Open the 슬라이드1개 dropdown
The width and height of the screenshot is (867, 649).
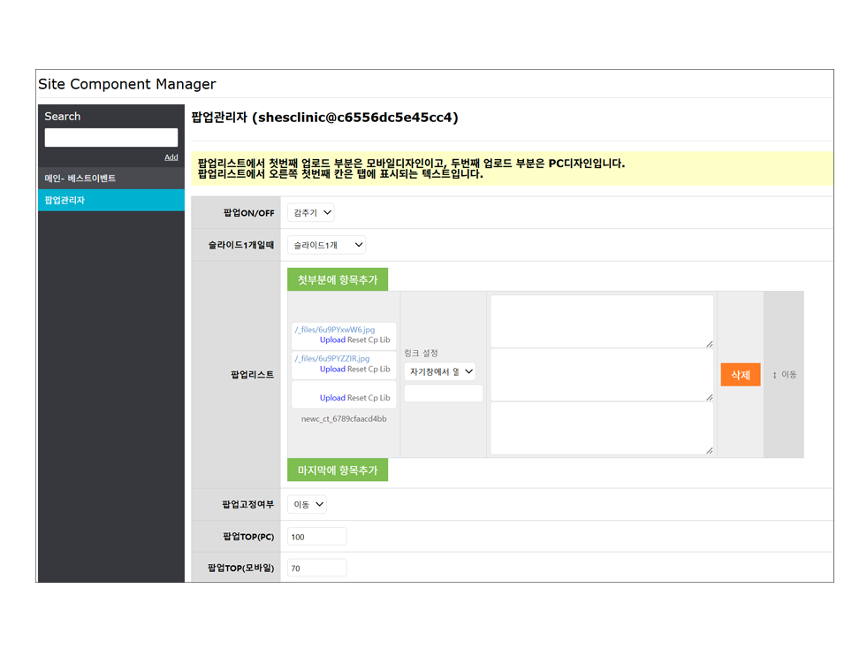tap(326, 245)
